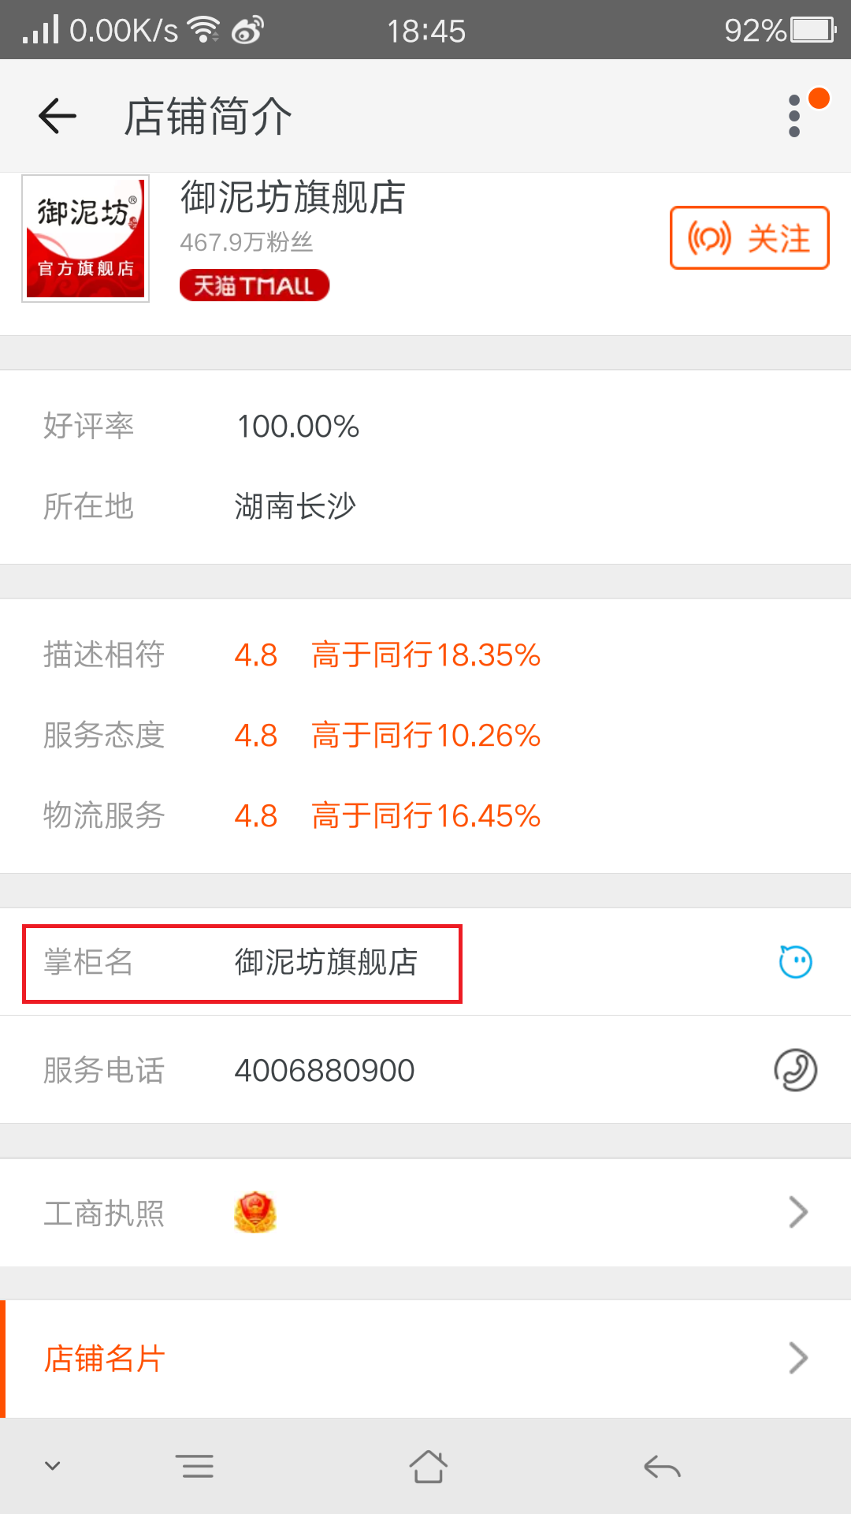851x1514 pixels.
Task: Call service number with phone icon
Action: pyautogui.click(x=795, y=1070)
